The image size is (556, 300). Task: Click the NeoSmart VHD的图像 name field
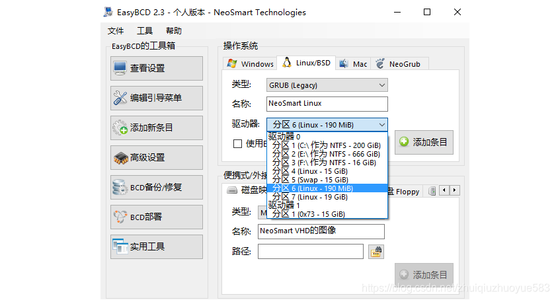(x=321, y=231)
